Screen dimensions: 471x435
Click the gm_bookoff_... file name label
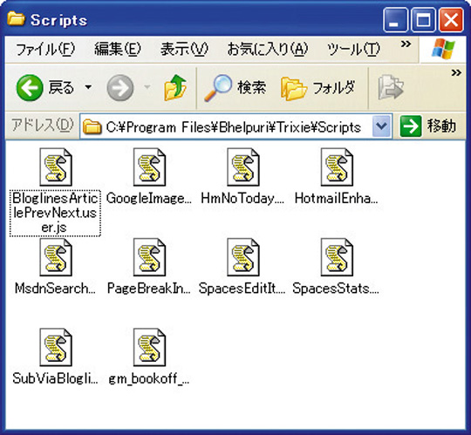click(149, 379)
